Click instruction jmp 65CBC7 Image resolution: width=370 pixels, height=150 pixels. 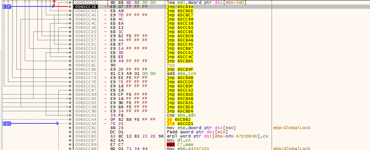click(180, 15)
